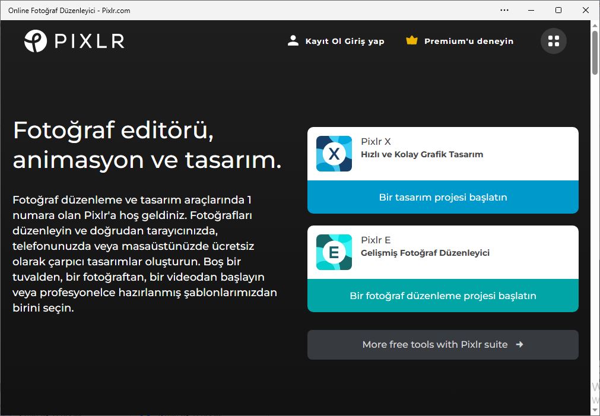The image size is (600, 416).
Task: Click the Pixlr X app icon
Action: tap(334, 154)
